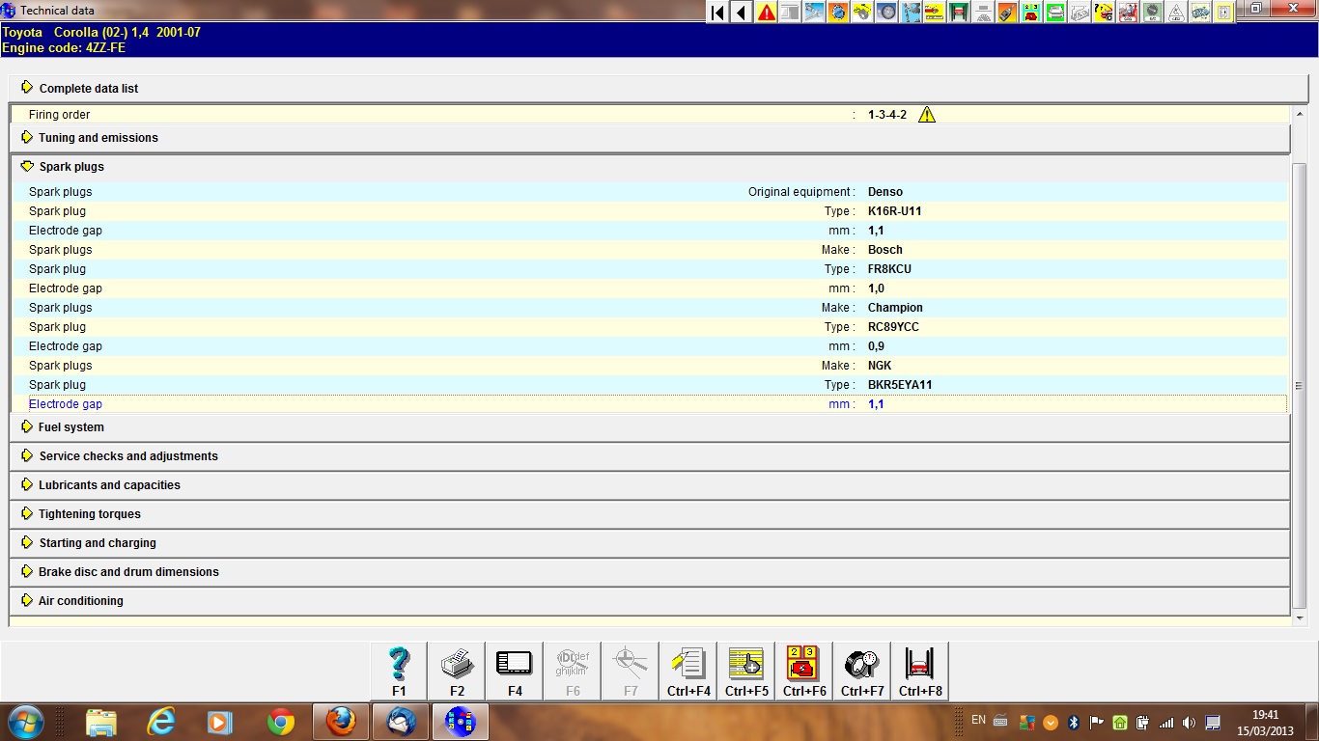
Task: Click the Ctrl+F8 vehicle lift icon
Action: point(919,671)
